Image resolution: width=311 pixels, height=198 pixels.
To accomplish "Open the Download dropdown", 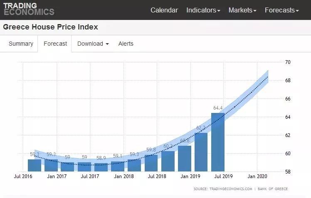I will click(x=93, y=44).
